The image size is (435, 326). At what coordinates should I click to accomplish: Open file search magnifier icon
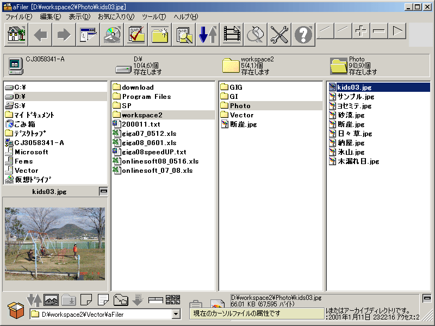(184, 34)
